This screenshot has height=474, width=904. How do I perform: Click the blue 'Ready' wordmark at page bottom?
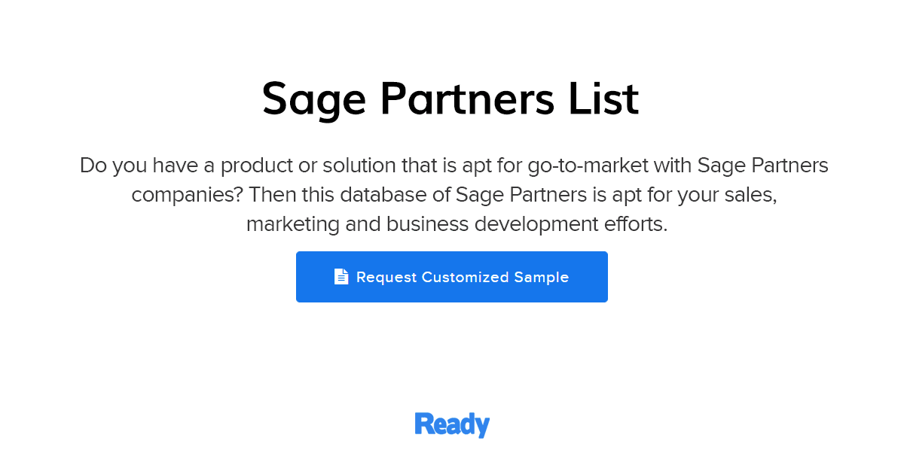pyautogui.click(x=452, y=424)
